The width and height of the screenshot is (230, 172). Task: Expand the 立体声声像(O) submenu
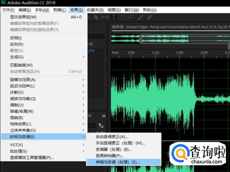44,131
